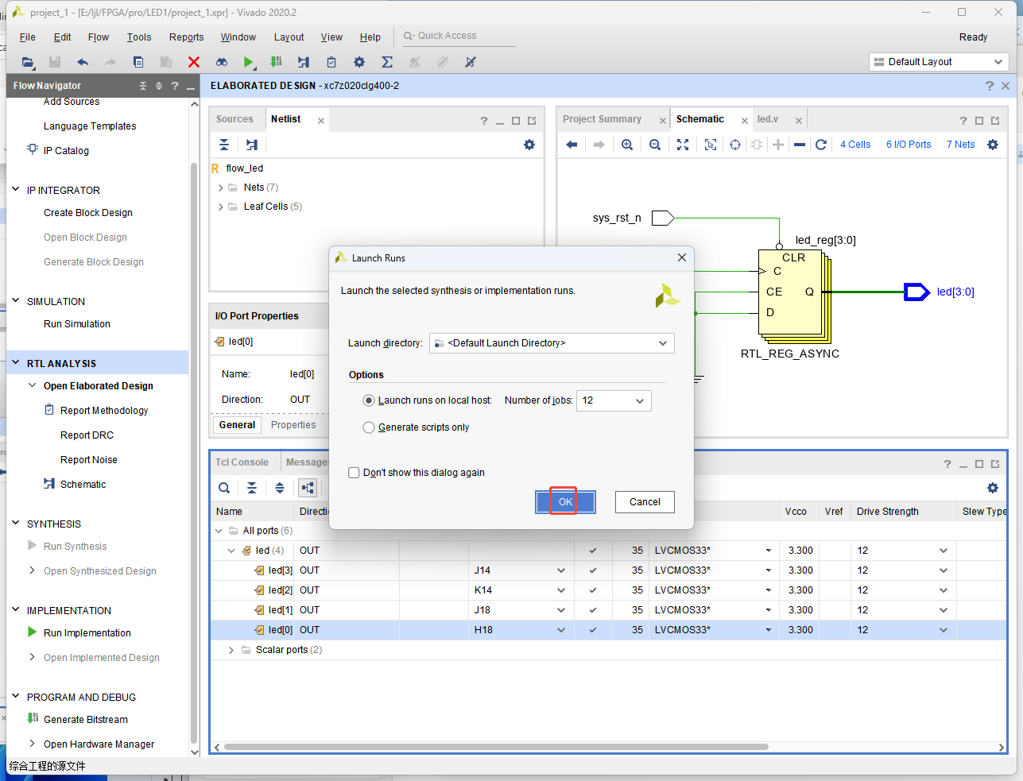Open the Properties tab of I/O Port
Image resolution: width=1023 pixels, height=781 pixels.
point(293,425)
